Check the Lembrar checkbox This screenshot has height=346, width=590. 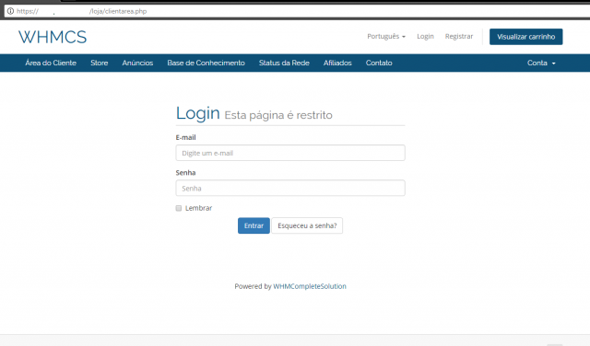[x=179, y=208]
